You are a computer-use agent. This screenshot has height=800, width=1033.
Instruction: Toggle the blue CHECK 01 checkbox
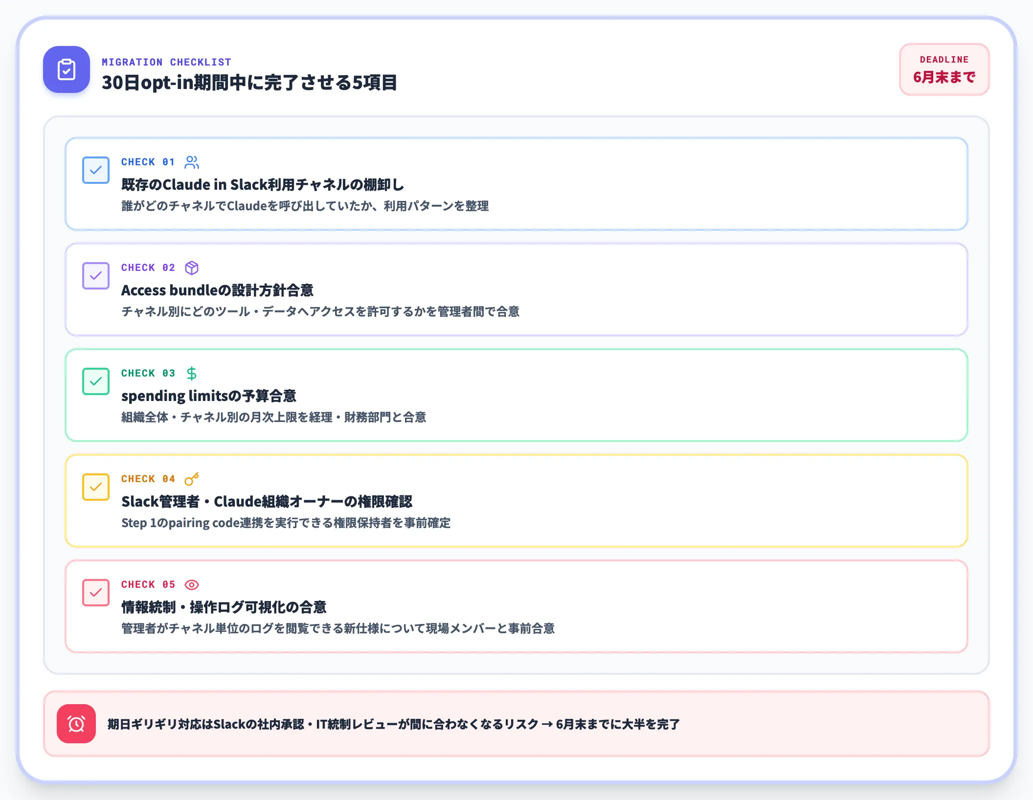(96, 170)
